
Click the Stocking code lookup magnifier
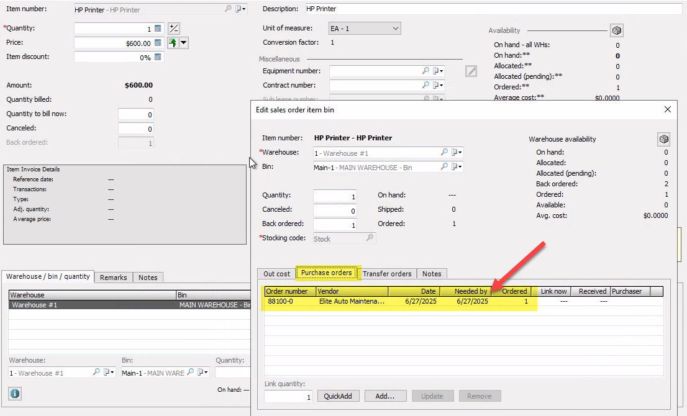370,238
